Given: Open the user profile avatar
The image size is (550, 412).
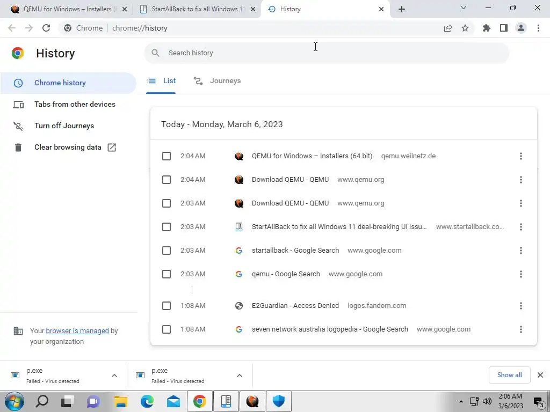Looking at the screenshot, I should (521, 28).
